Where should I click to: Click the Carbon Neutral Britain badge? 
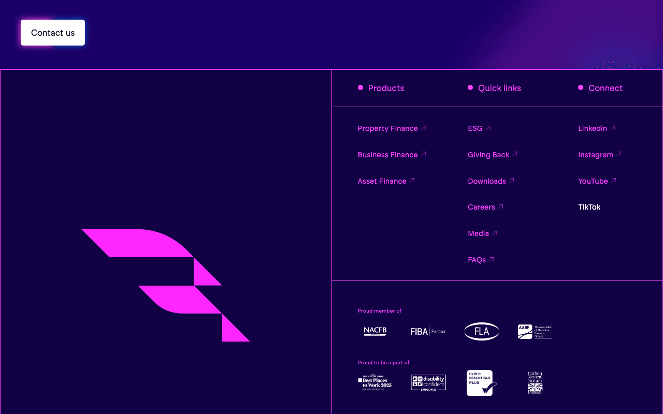tap(535, 383)
